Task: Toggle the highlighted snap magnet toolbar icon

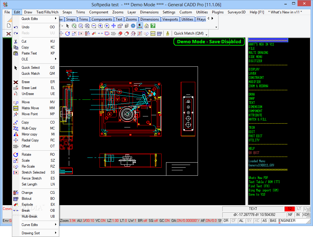Action: tap(140, 26)
